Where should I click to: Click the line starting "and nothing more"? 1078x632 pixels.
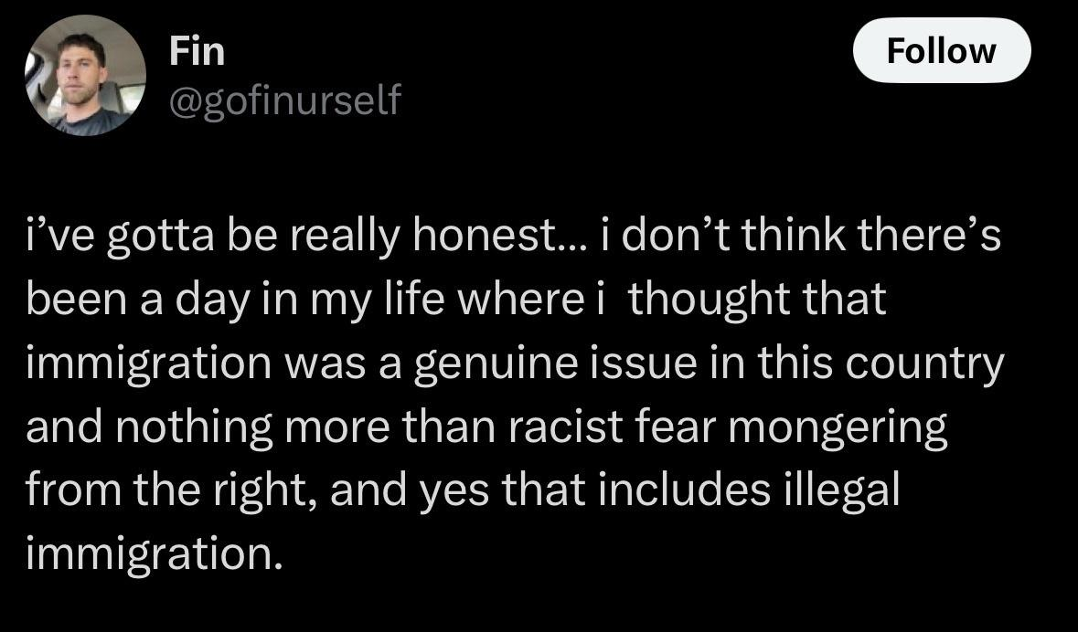[x=486, y=428]
